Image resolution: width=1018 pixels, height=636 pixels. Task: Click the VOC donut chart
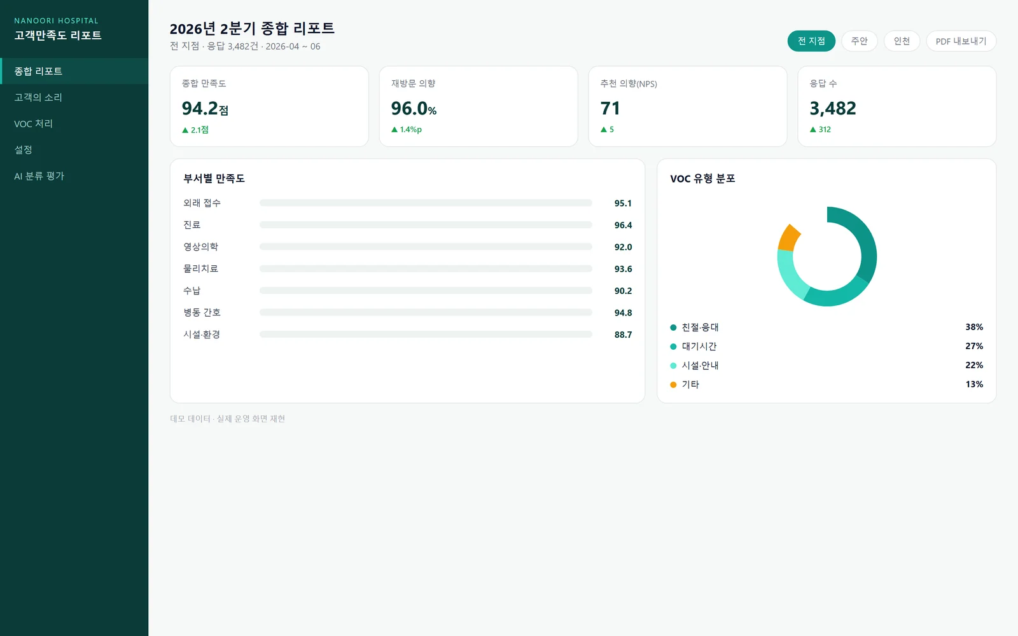click(827, 256)
